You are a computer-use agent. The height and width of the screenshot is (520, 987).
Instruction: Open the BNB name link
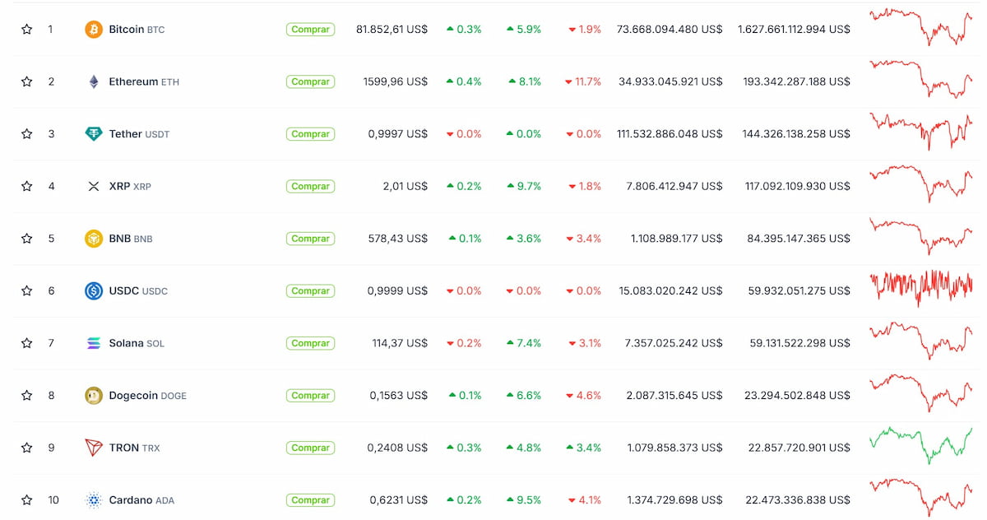(x=131, y=239)
